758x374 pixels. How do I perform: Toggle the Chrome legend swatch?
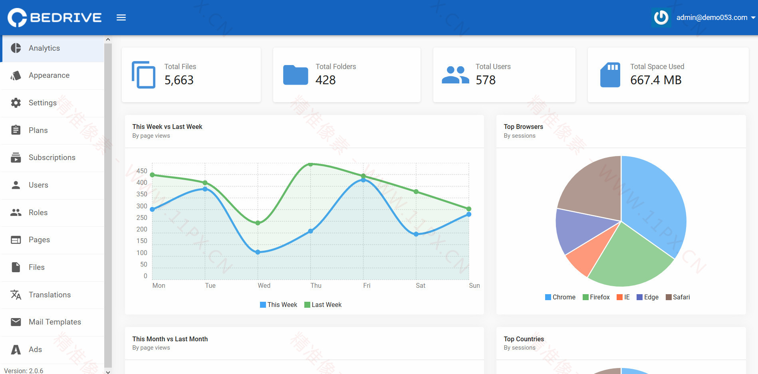click(x=548, y=297)
